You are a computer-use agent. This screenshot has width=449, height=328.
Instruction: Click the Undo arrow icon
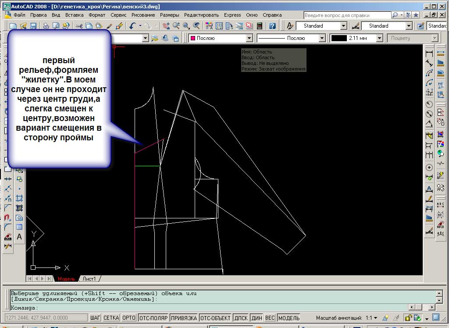point(133,26)
